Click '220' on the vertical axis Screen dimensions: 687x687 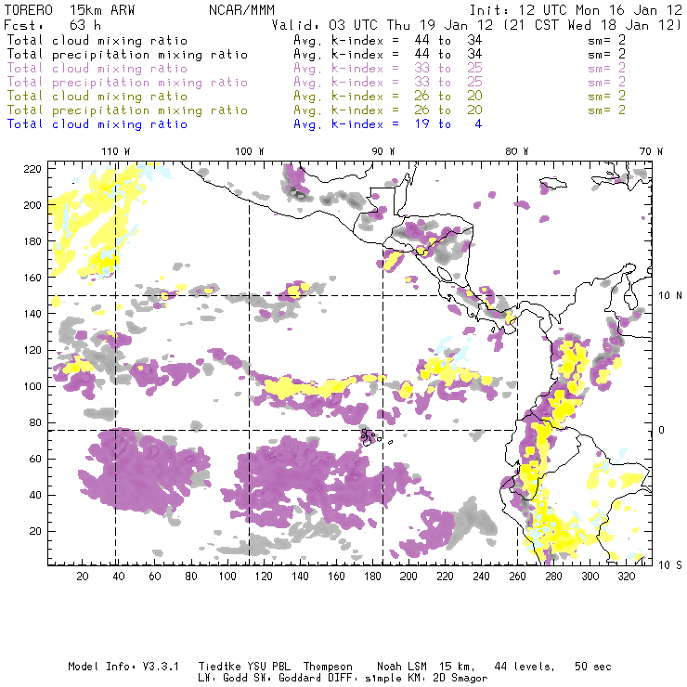(32, 169)
